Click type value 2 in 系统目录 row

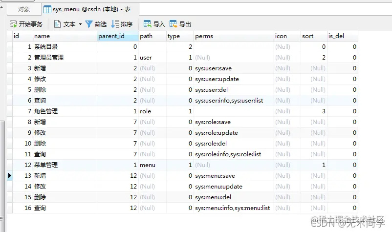coord(180,47)
